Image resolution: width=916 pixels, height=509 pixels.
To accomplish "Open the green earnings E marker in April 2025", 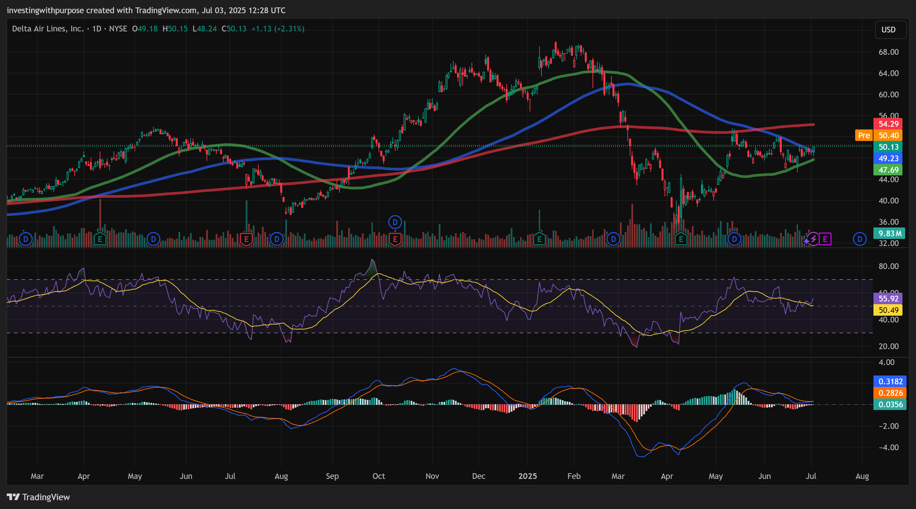I will [681, 239].
